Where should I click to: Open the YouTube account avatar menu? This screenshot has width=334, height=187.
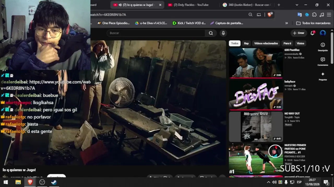pos(323,33)
